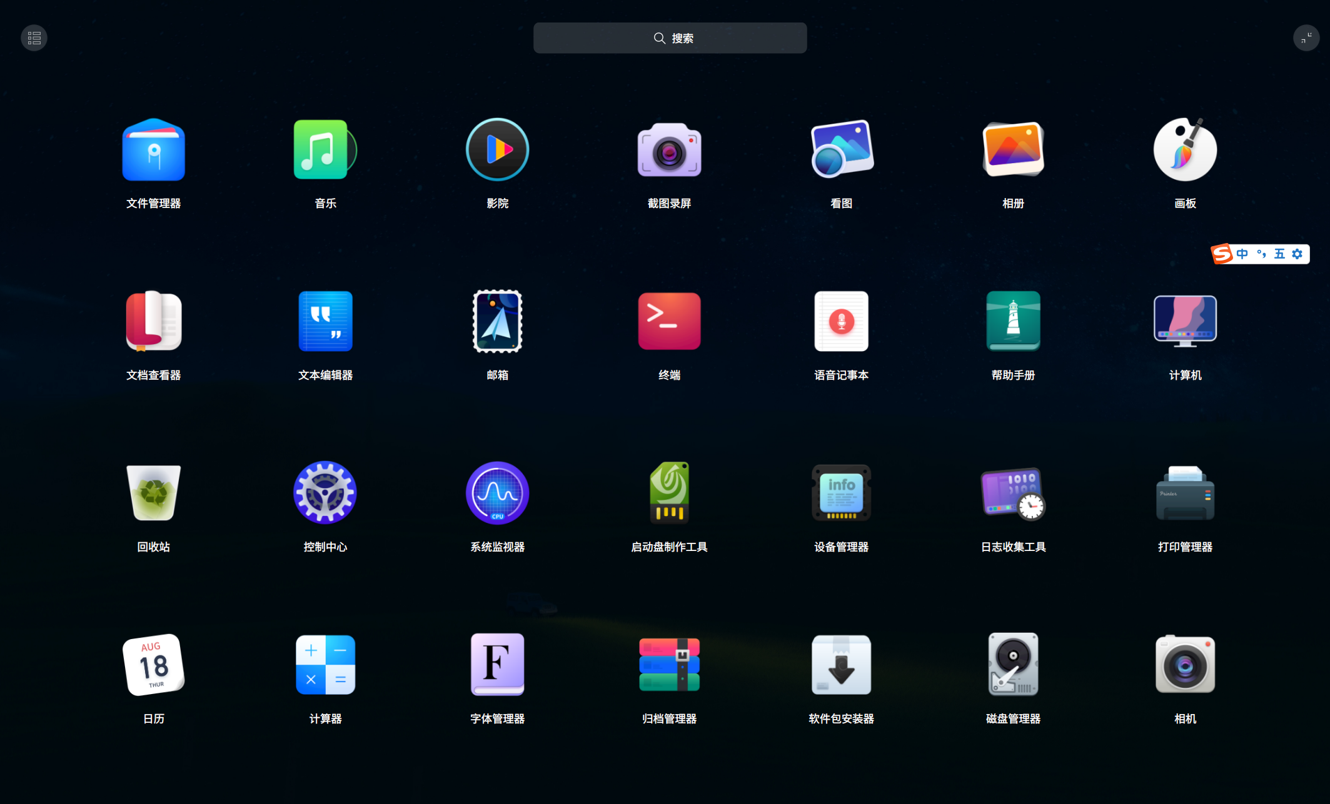The image size is (1330, 804).
Task: Launch the 磁盘管理器 disk manager
Action: pyautogui.click(x=1013, y=665)
